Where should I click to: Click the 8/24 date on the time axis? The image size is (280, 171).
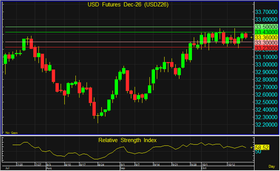[101, 165]
